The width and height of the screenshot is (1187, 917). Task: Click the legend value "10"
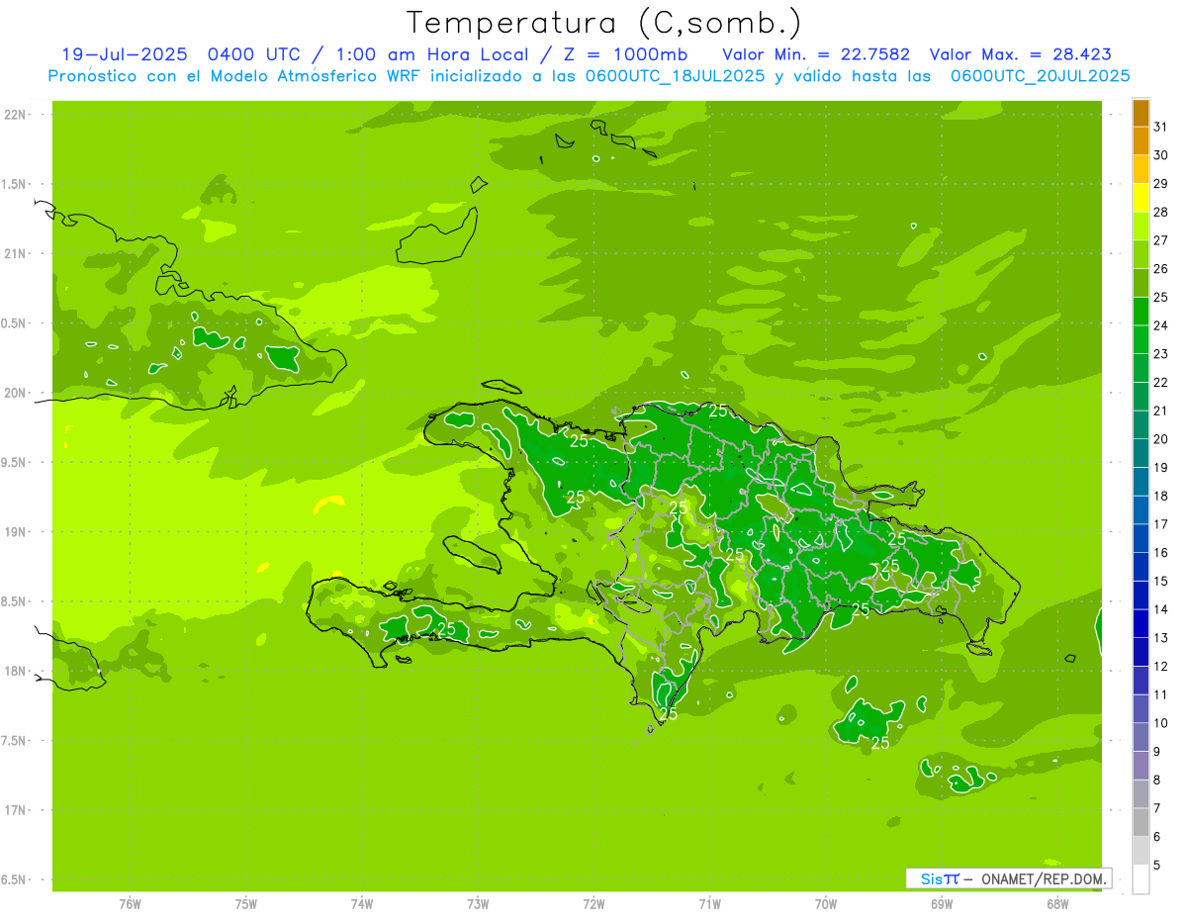(x=1160, y=722)
